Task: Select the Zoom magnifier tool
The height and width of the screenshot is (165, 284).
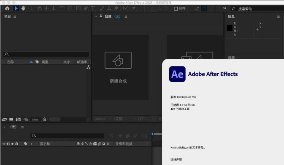Action: 30,8
